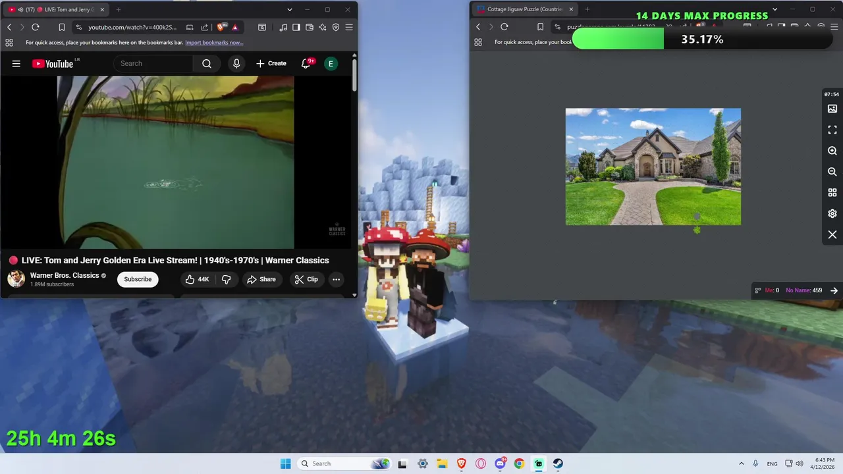
Task: Open Brave Leo AI sparkle icon
Action: (323, 27)
